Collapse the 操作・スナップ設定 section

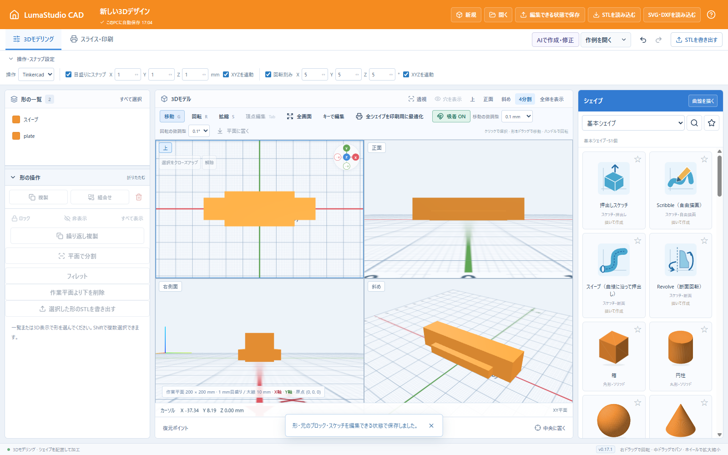pyautogui.click(x=31, y=59)
